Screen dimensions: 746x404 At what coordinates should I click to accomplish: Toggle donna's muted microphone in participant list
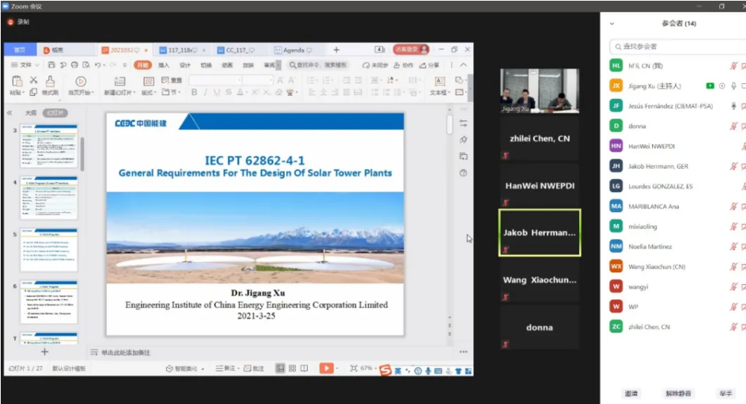point(733,126)
